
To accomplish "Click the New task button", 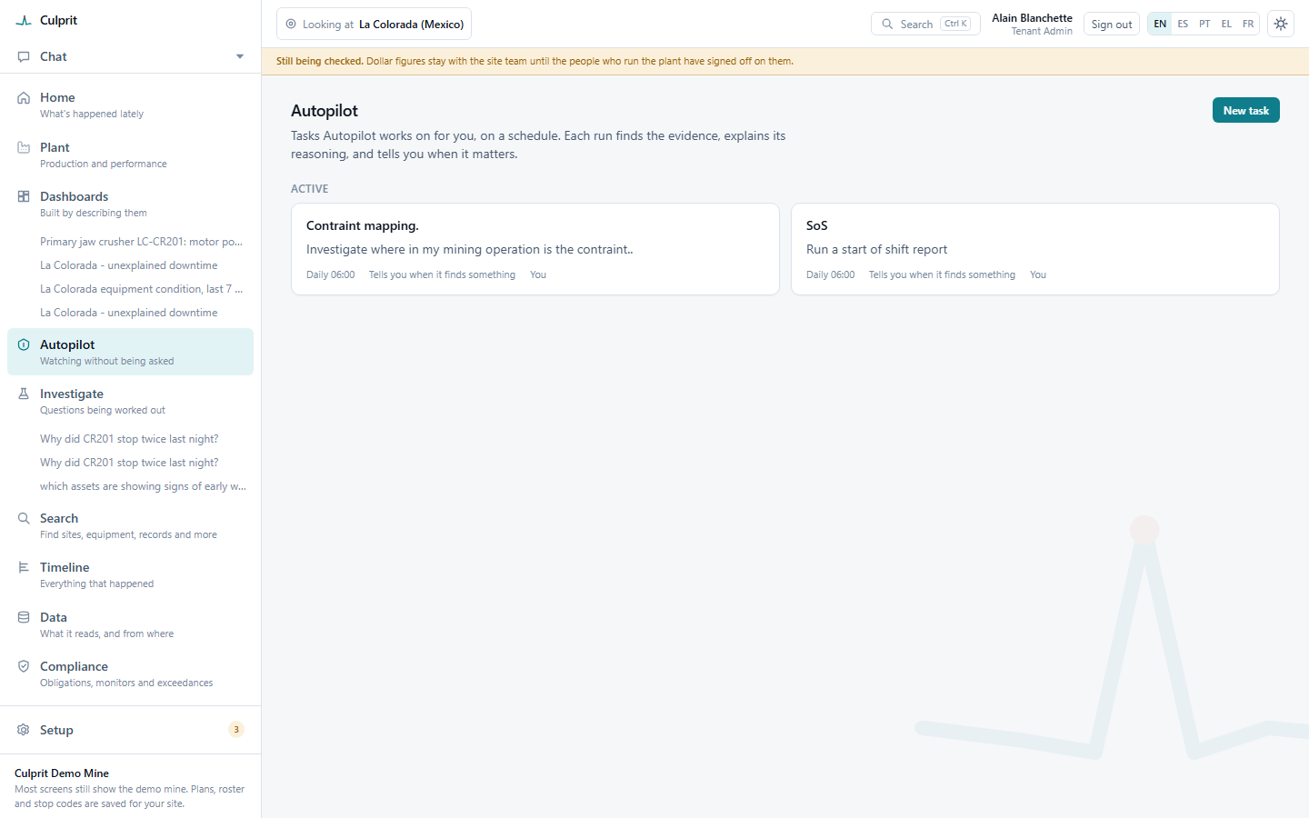I will (x=1245, y=110).
